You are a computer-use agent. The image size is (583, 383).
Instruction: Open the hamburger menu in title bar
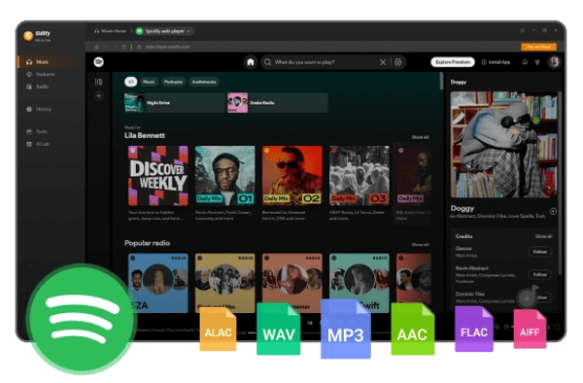click(523, 30)
